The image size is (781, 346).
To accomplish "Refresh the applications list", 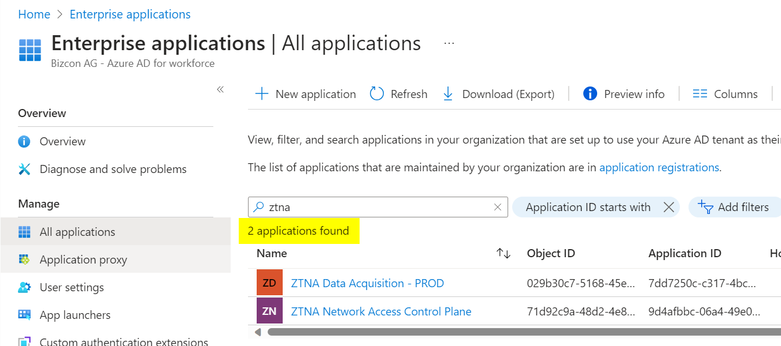I will 398,93.
